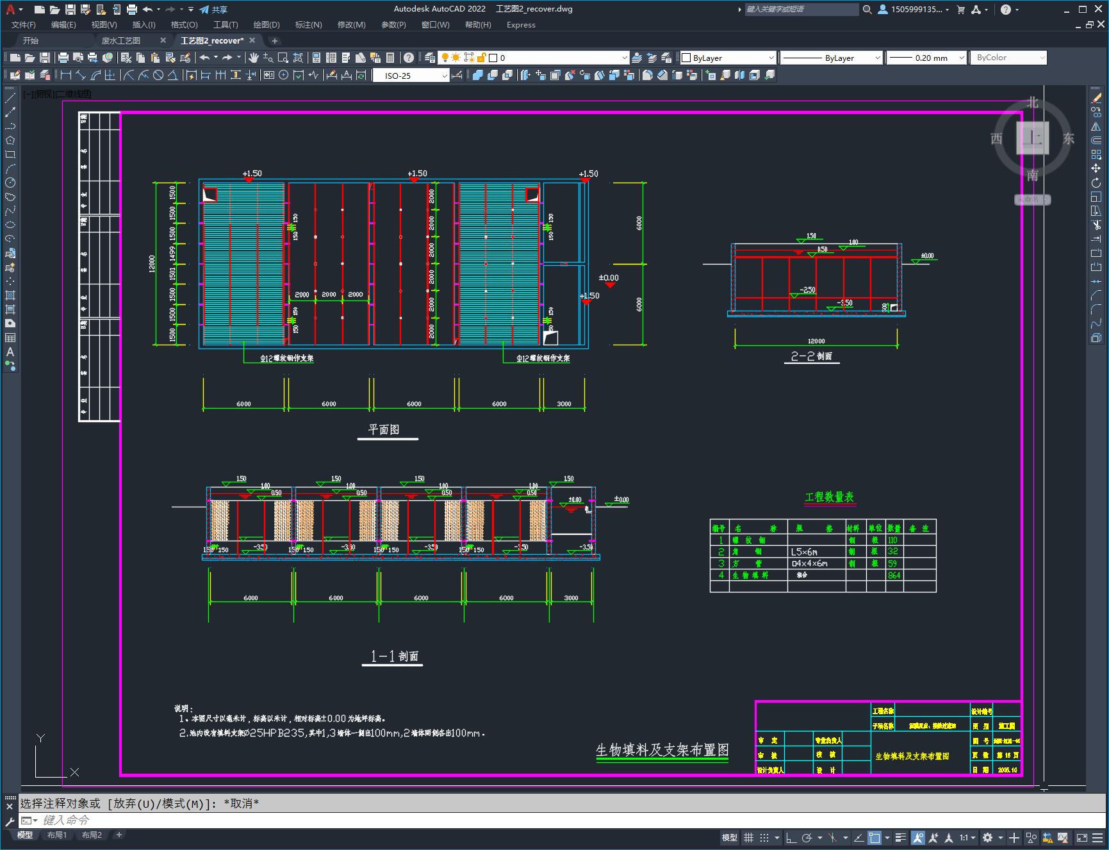Click the Linear dimension tool
The image size is (1109, 850).
pos(65,75)
